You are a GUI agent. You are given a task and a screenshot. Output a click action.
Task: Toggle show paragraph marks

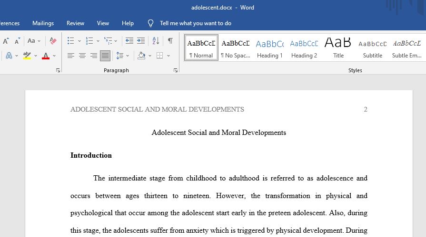pos(170,41)
